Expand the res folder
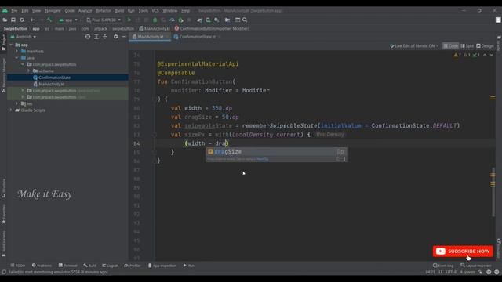The image size is (502, 282). [x=17, y=103]
